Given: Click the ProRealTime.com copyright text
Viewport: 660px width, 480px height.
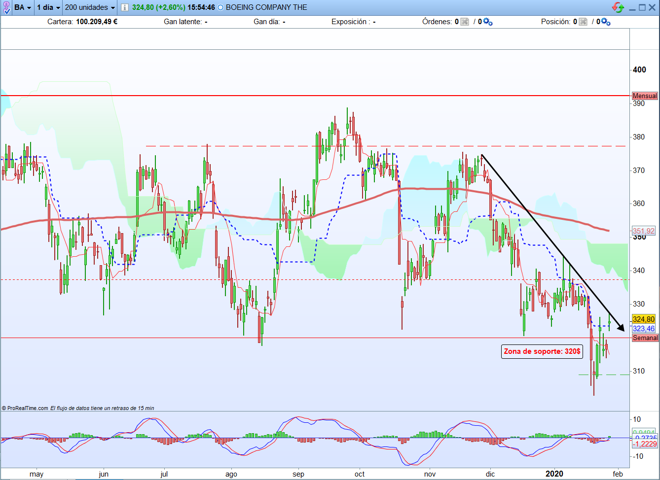Looking at the screenshot, I should click(25, 408).
